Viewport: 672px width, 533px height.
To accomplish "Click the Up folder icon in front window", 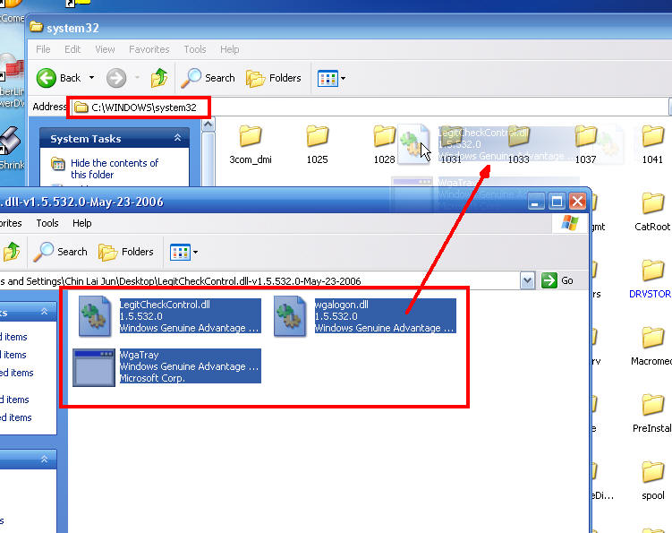I will point(12,252).
